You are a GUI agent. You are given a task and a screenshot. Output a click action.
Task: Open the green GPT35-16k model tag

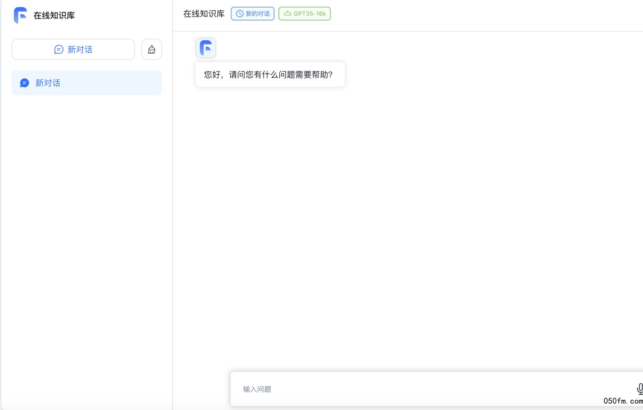pos(305,13)
